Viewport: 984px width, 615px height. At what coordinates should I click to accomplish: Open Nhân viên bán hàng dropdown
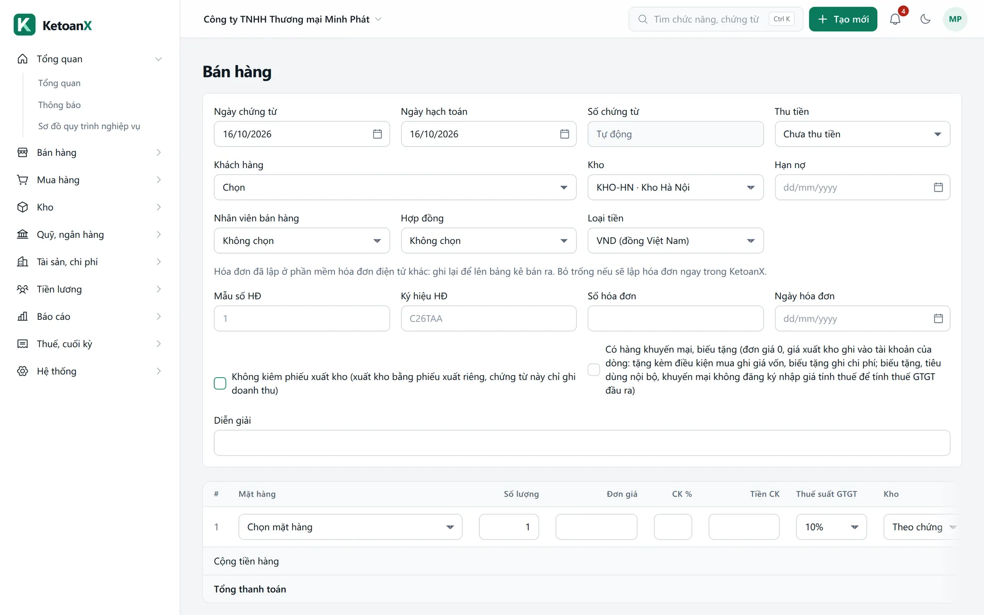[301, 240]
